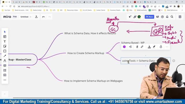Change text color with underlined A
This screenshot has width=185, height=104.
click(x=149, y=47)
